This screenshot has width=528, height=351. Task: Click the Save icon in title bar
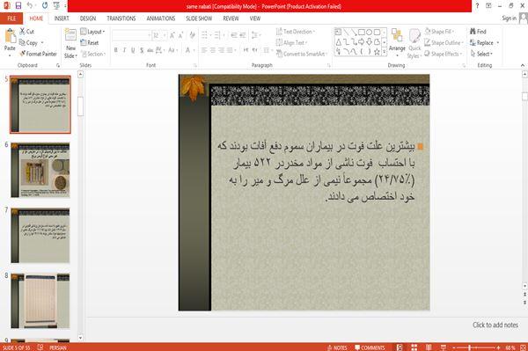18,5
